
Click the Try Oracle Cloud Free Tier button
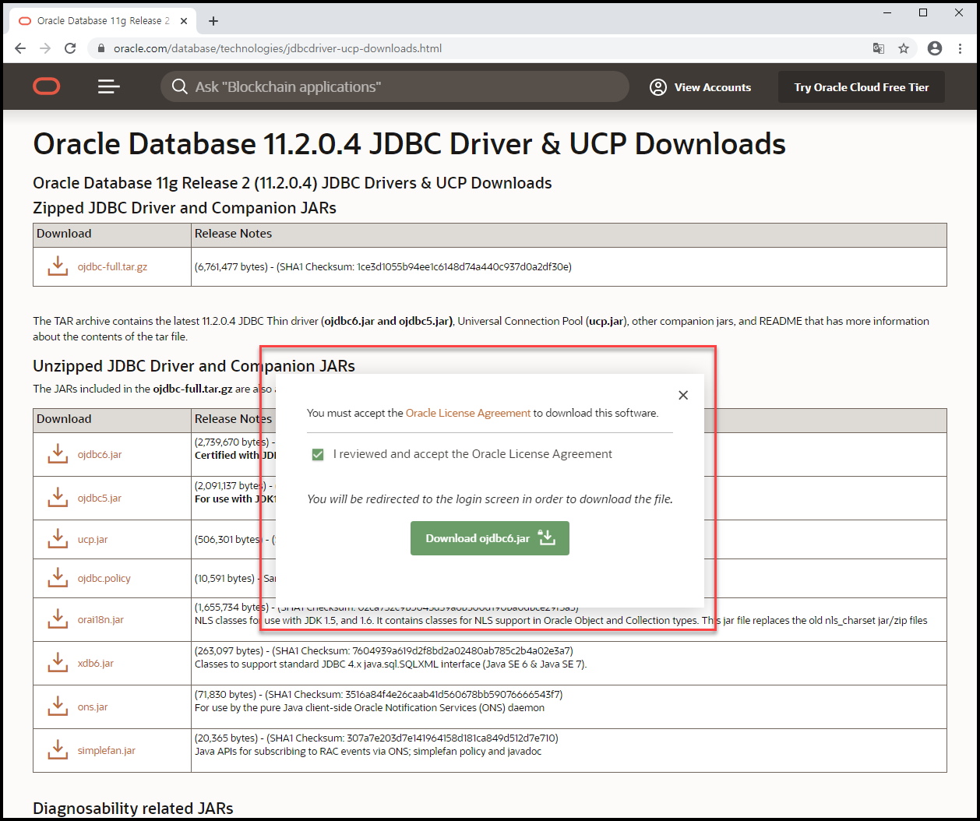862,87
